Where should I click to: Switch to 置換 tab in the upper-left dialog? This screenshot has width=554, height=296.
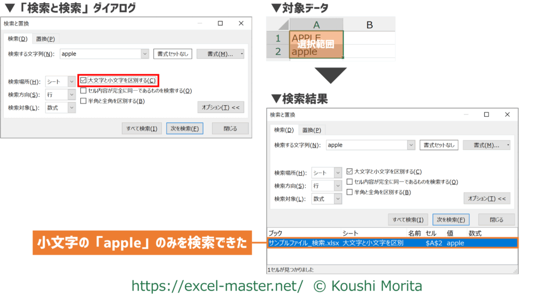45,39
